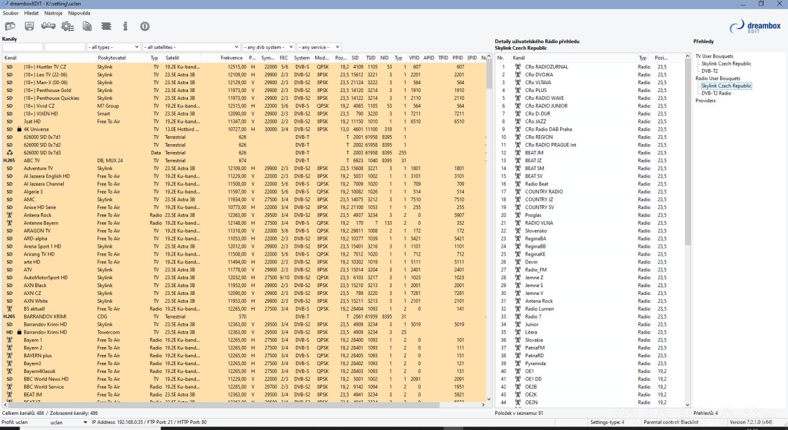Click the radio icon beside COUNTRY RADIO
The image size is (788, 430).
pyautogui.click(x=518, y=191)
